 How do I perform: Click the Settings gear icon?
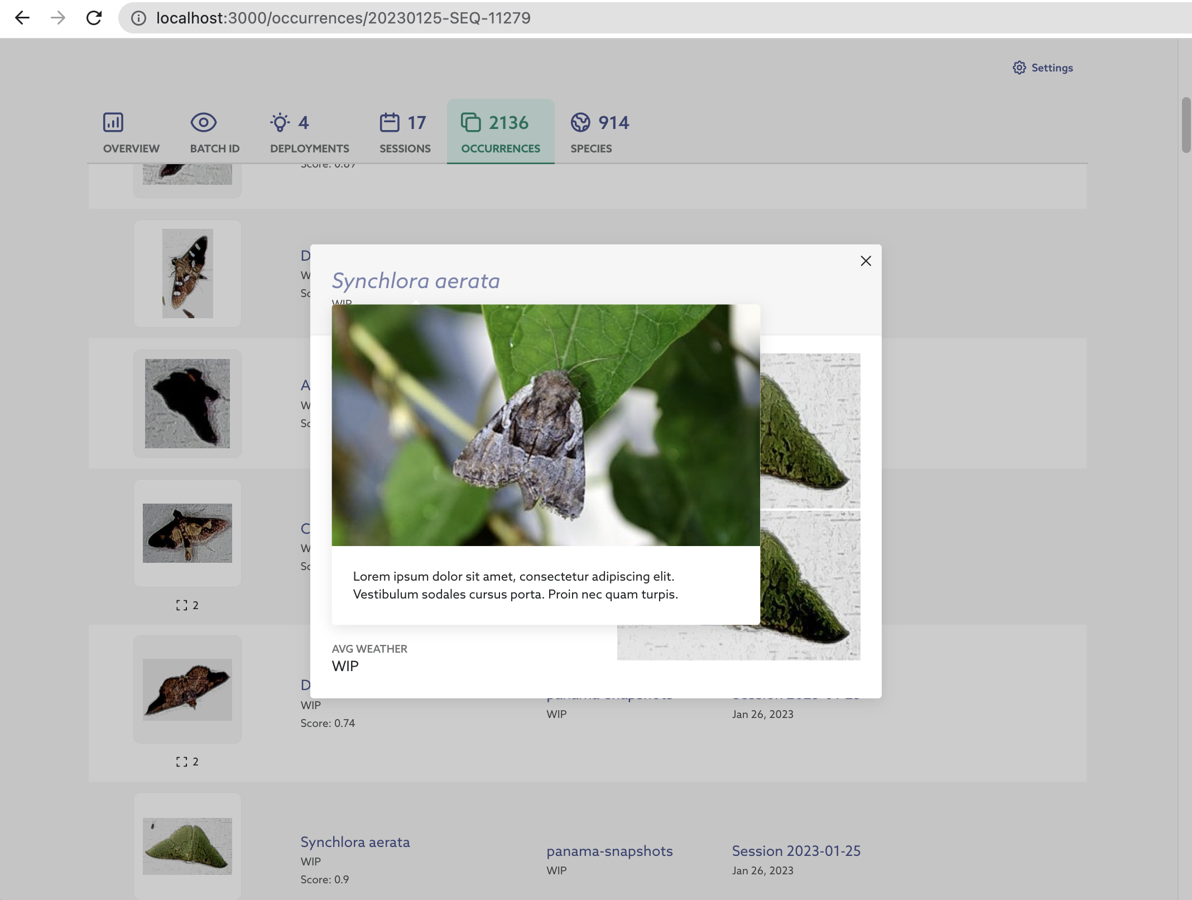[1019, 68]
